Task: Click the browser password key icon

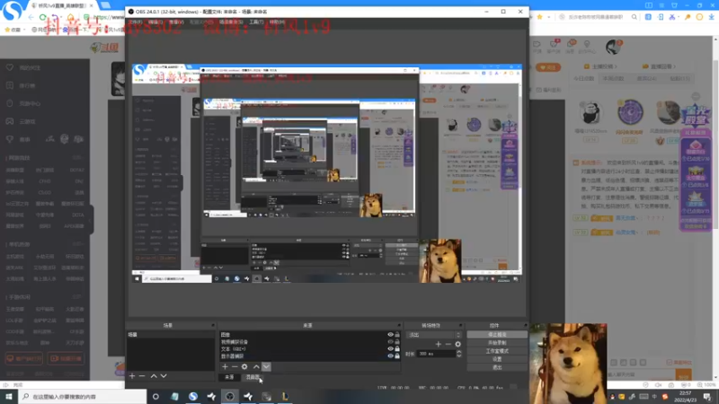Action: click(x=688, y=17)
